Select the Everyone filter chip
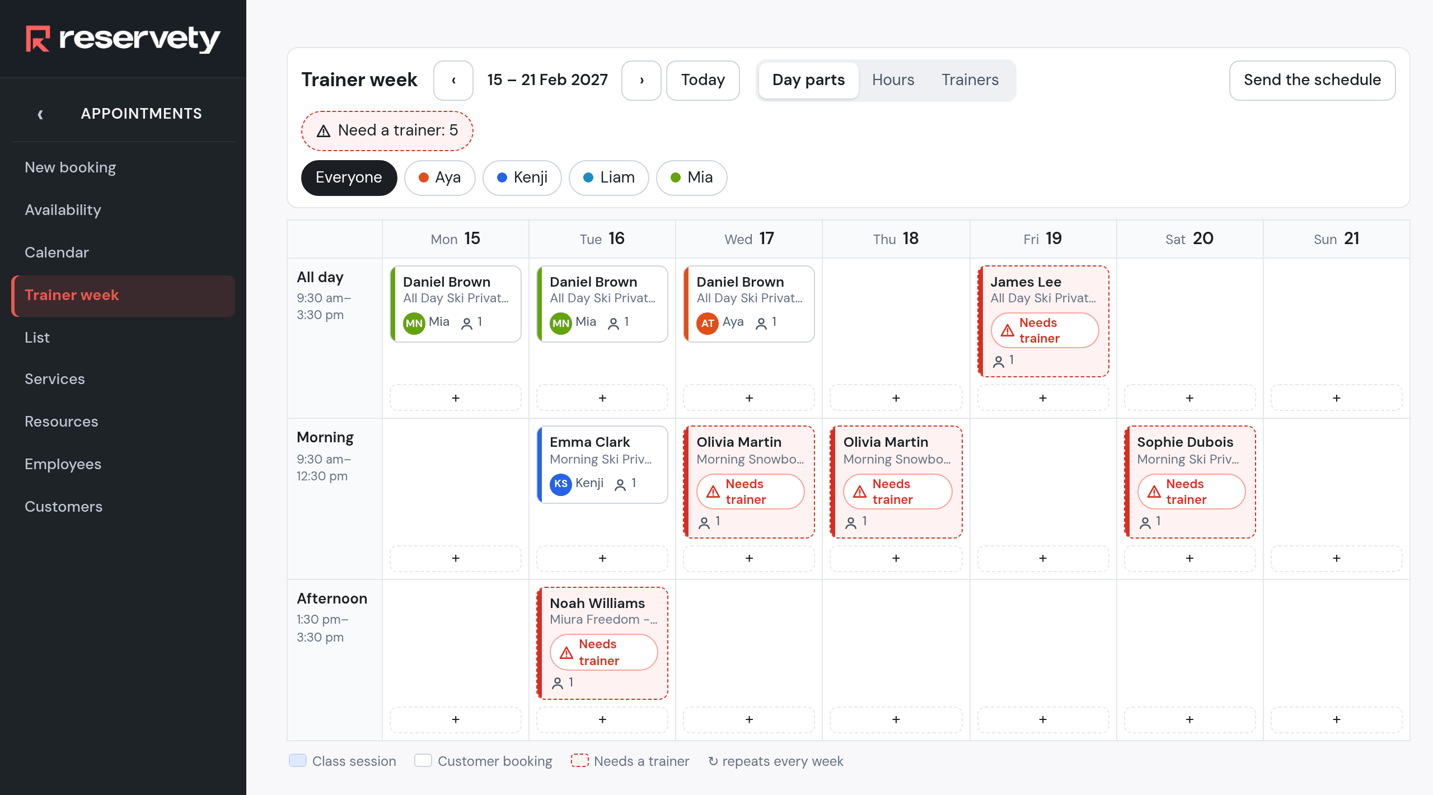The image size is (1433, 795). pos(349,178)
